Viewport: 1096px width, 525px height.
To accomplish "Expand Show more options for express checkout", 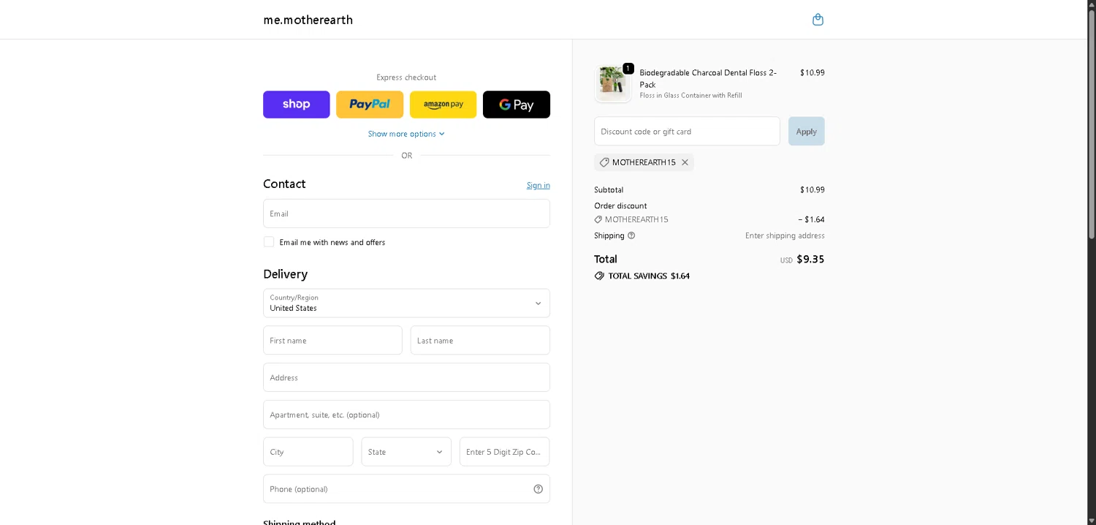I will pos(406,134).
